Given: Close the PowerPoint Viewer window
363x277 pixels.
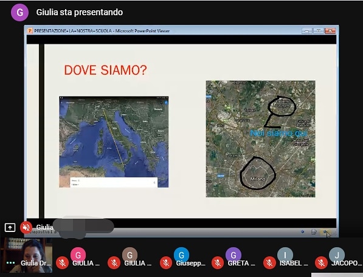Looking at the screenshot, I should [330, 31].
